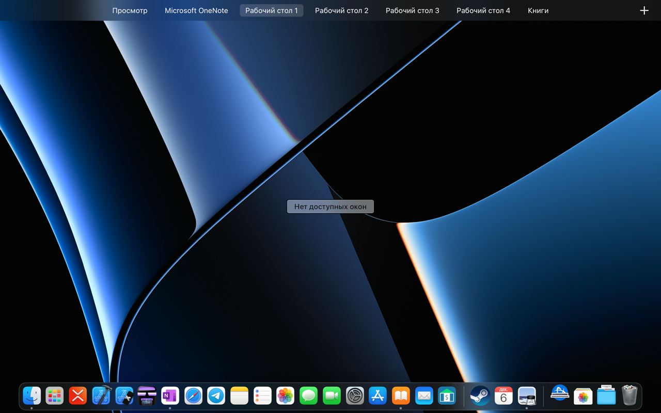
Task: Switch to Рабочий стол 2
Action: 342,10
